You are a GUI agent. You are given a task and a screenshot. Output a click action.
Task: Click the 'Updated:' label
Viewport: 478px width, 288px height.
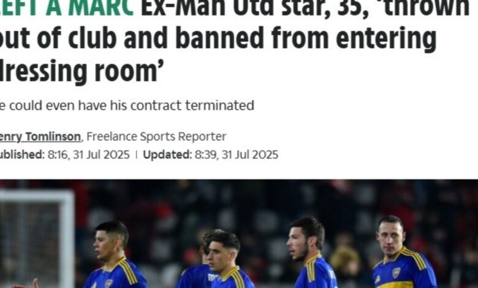click(x=167, y=154)
